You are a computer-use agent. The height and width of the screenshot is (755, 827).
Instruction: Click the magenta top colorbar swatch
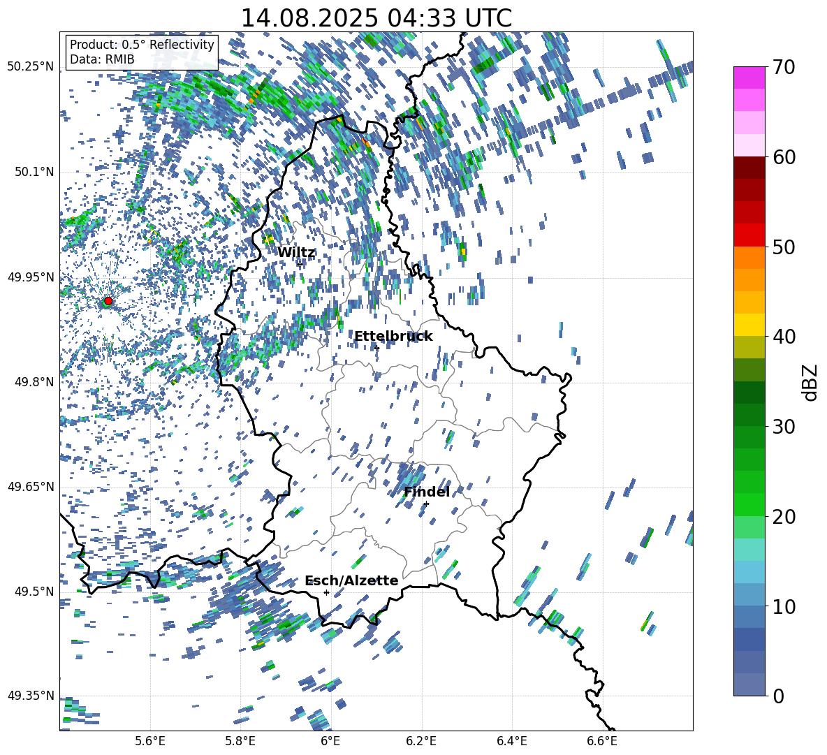click(x=749, y=78)
